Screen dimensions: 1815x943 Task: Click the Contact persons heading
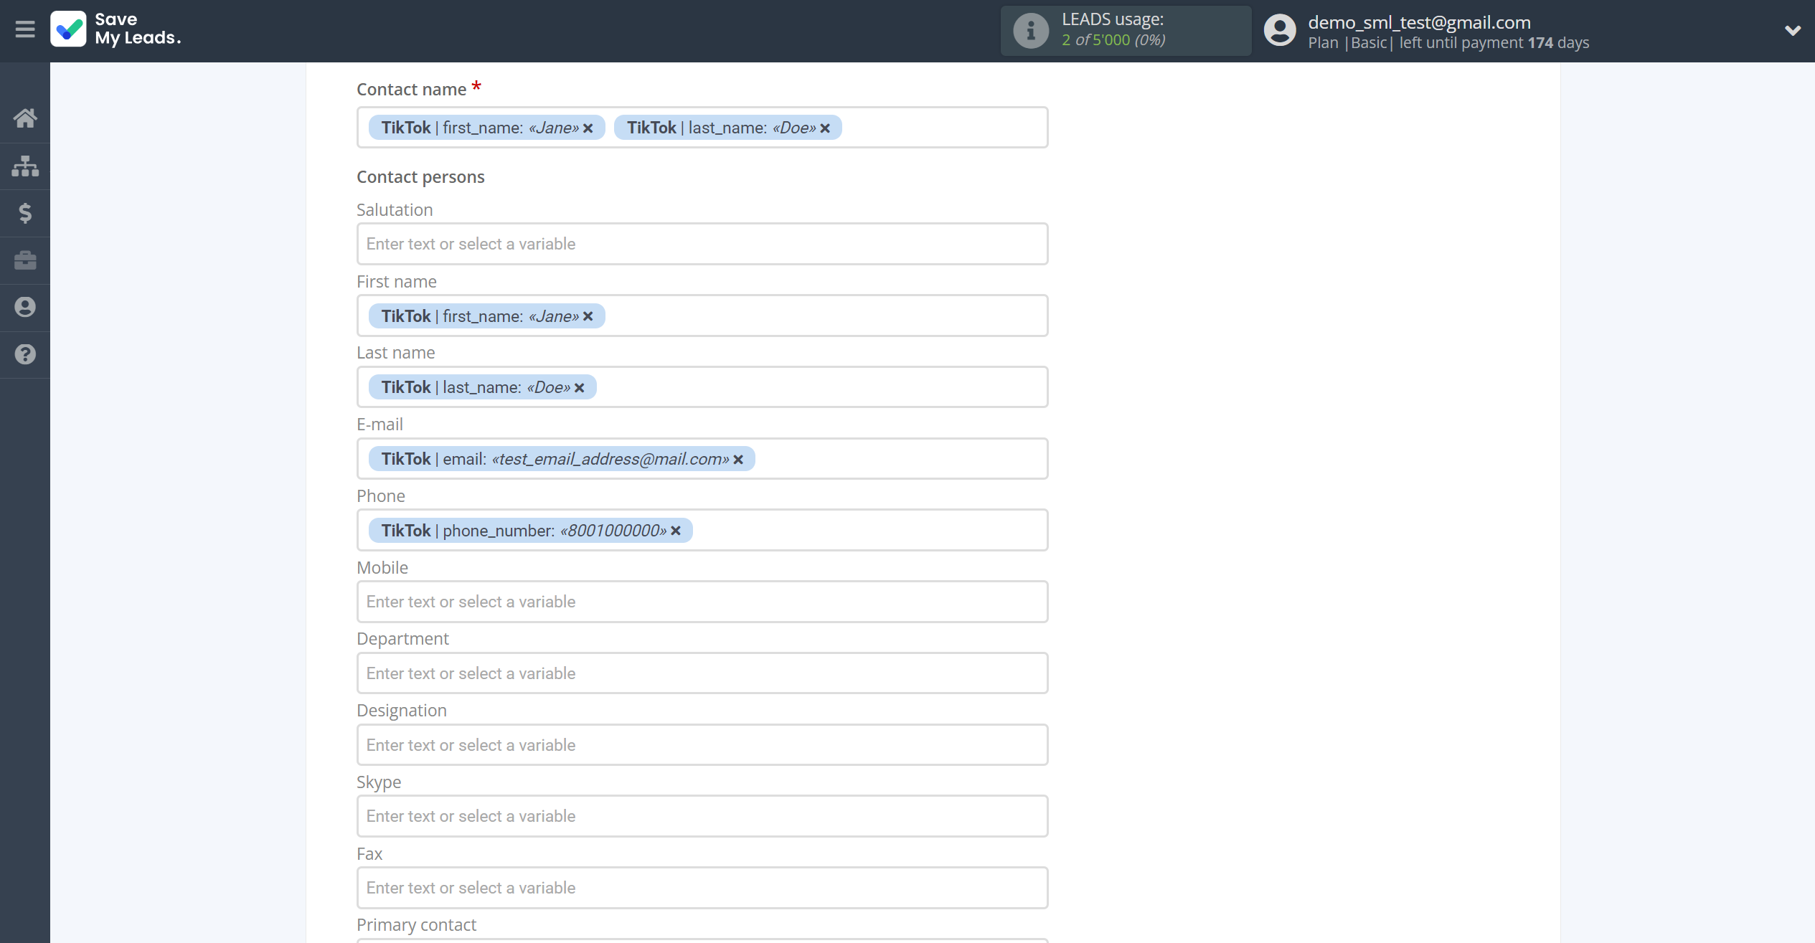point(420,176)
